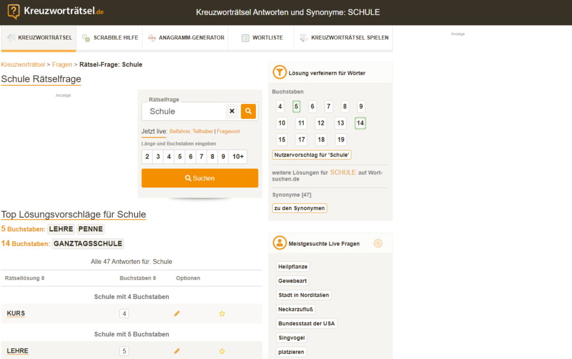Open the live question 'Beifahrer, Teilhaber'

(x=191, y=132)
